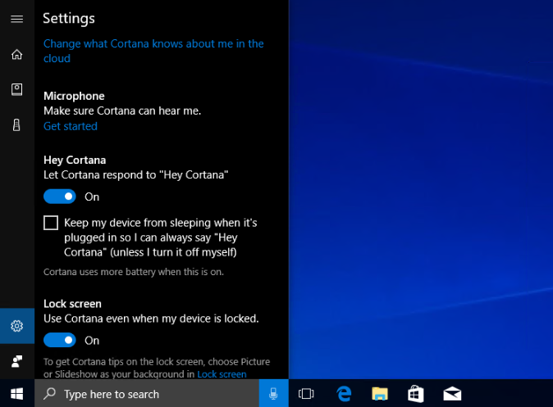Launch Microsoft Edge from taskbar
Image resolution: width=553 pixels, height=407 pixels.
click(x=345, y=394)
